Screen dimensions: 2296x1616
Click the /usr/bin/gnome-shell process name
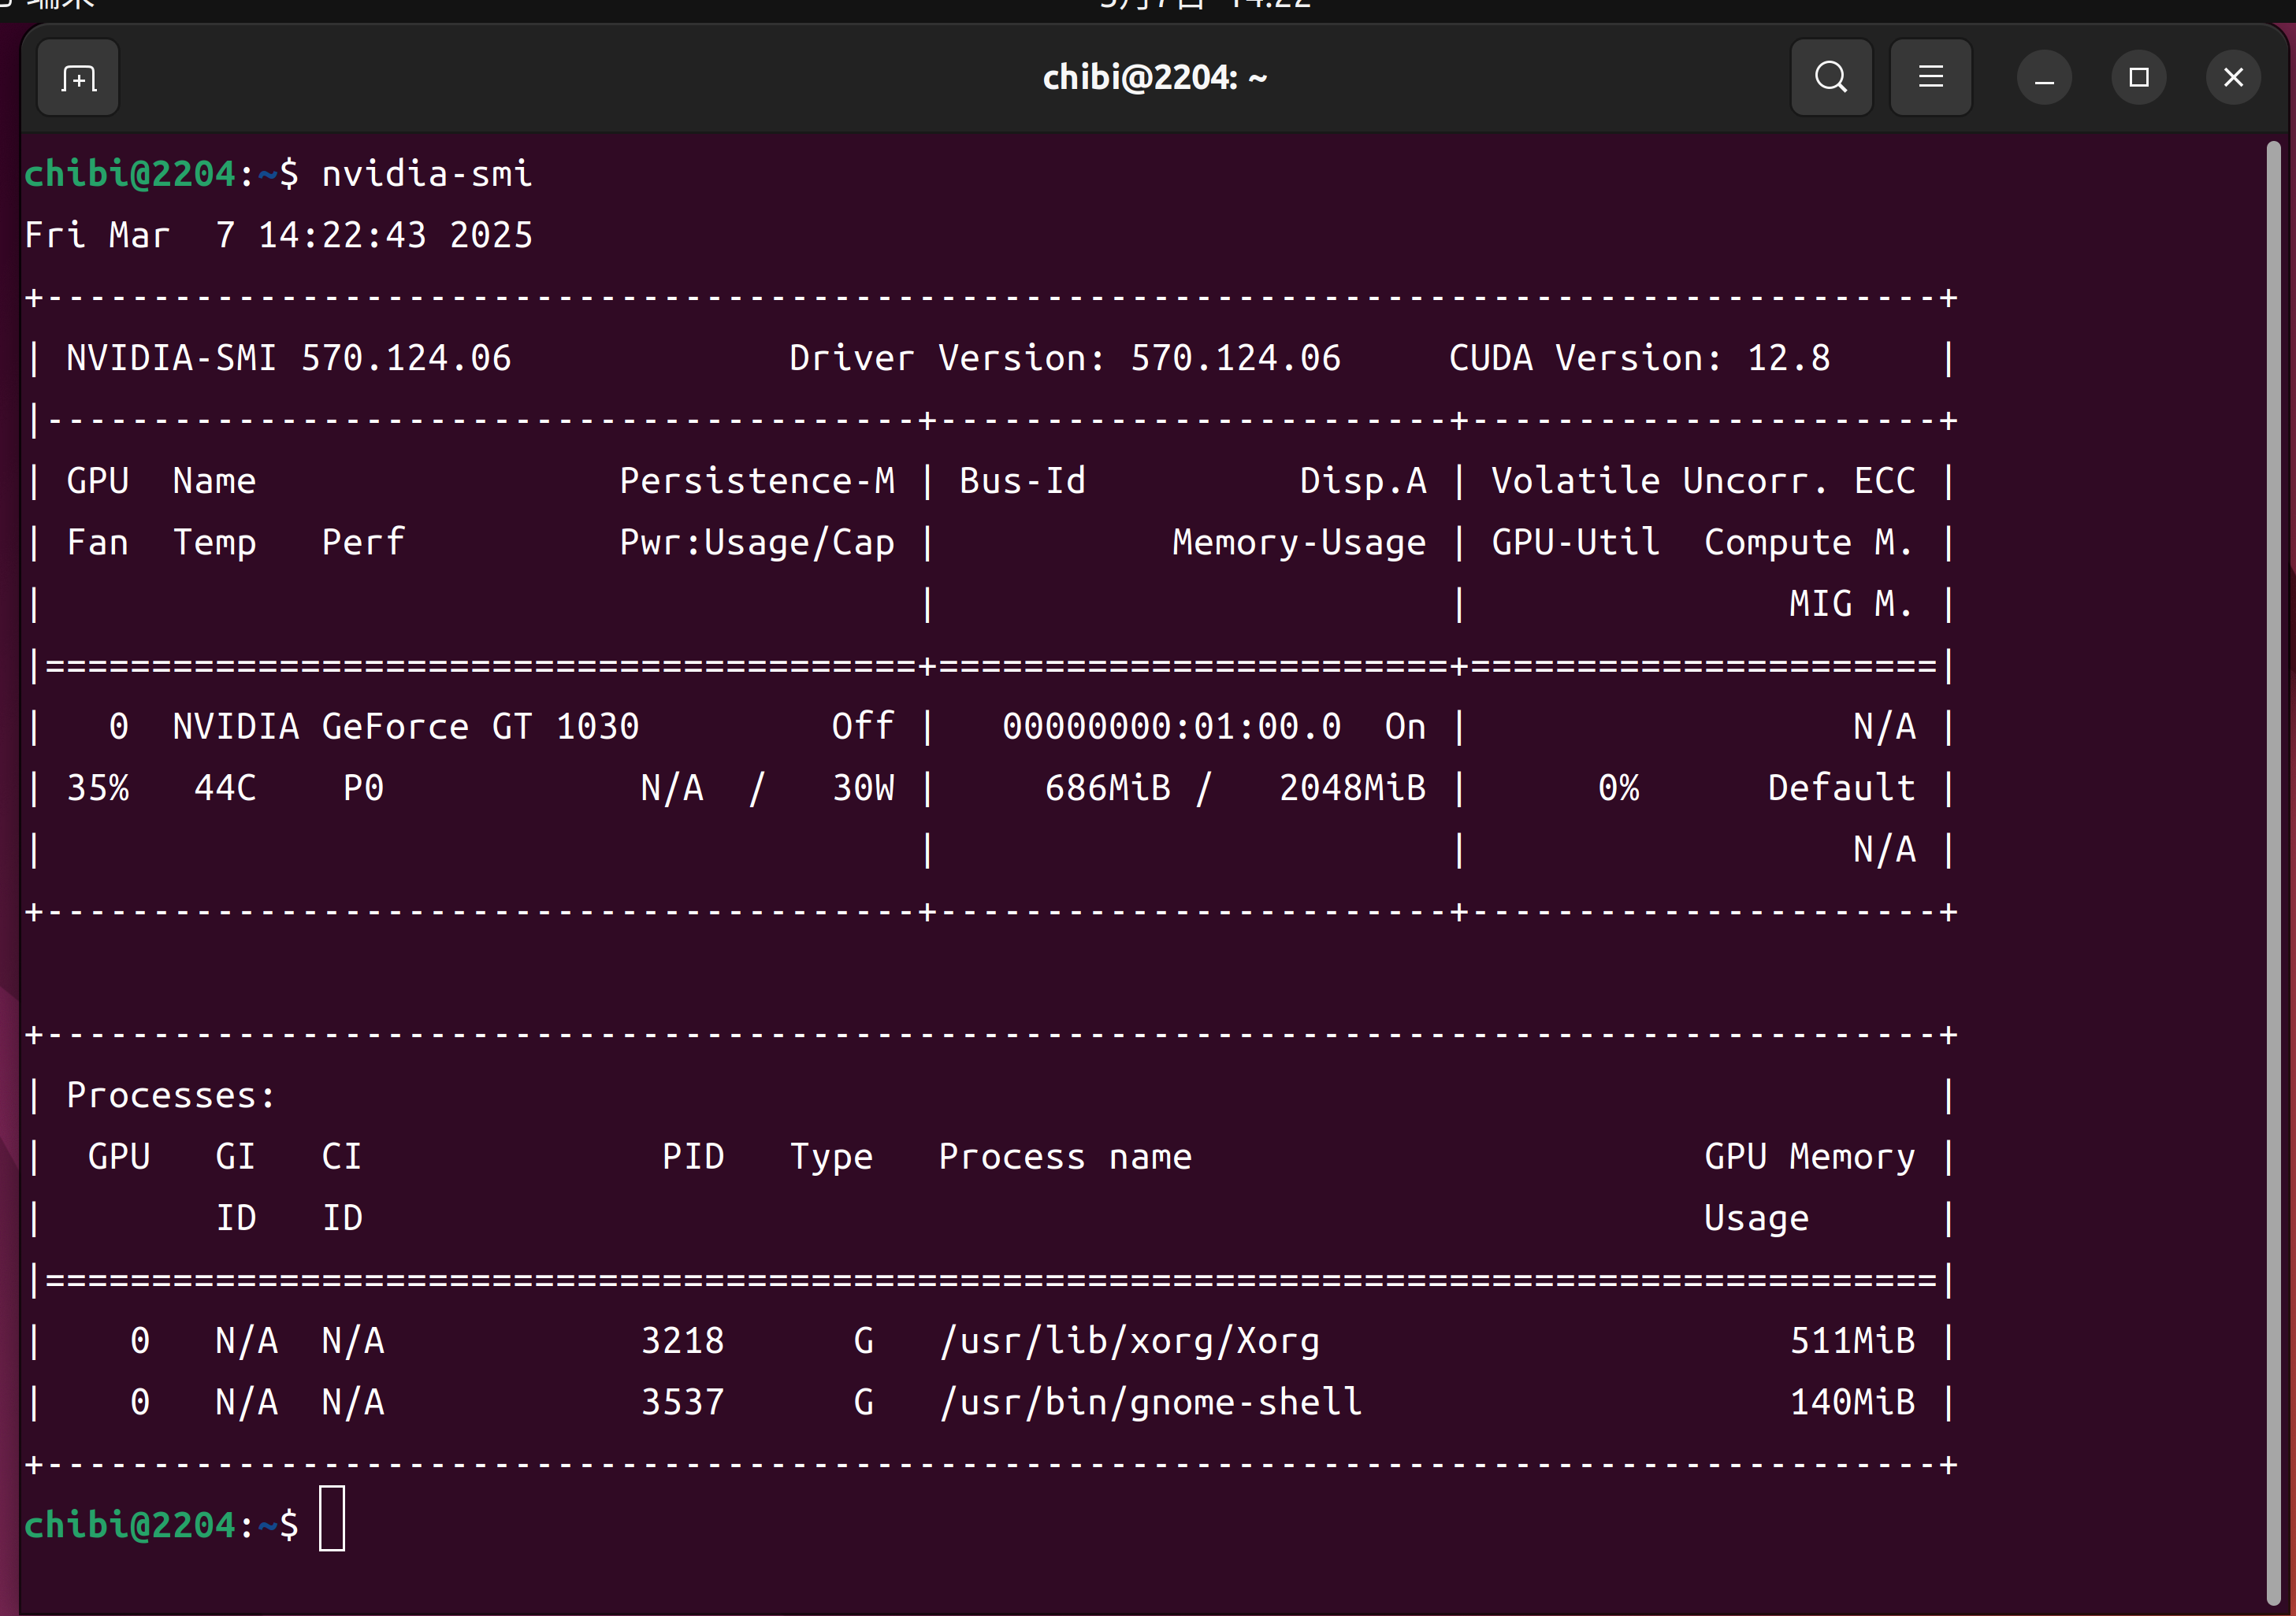[1151, 1402]
